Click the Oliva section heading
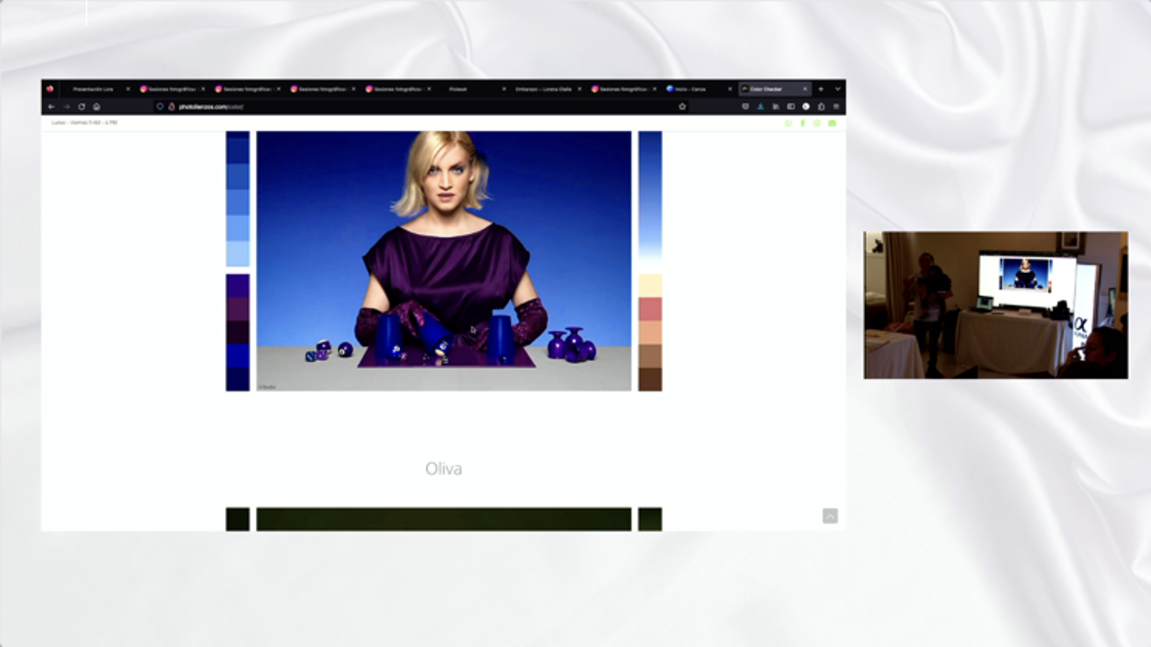This screenshot has height=647, width=1151. click(x=444, y=469)
